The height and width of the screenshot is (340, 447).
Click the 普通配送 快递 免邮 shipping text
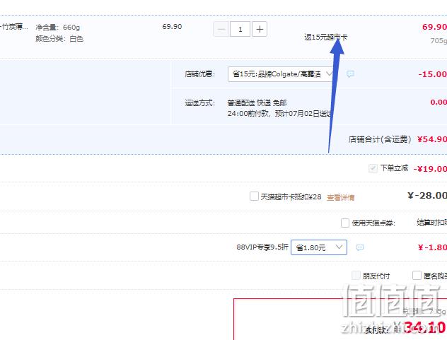(x=257, y=103)
